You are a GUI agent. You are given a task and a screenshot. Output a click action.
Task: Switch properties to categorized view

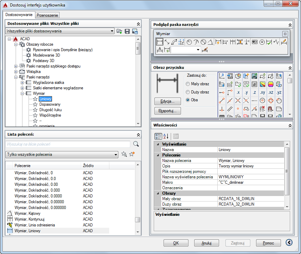tap(158, 136)
